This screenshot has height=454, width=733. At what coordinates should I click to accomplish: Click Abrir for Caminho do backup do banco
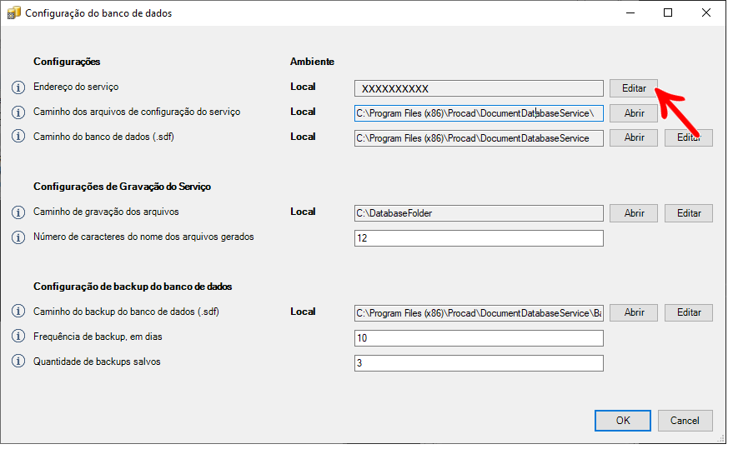[634, 312]
